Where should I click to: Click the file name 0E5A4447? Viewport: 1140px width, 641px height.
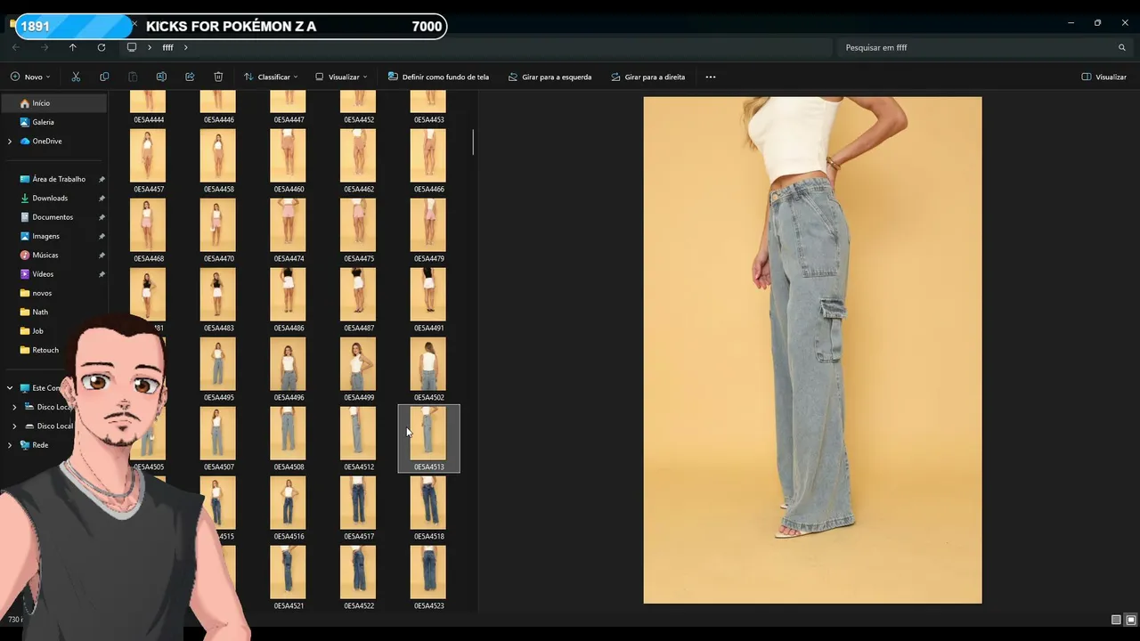(289, 119)
